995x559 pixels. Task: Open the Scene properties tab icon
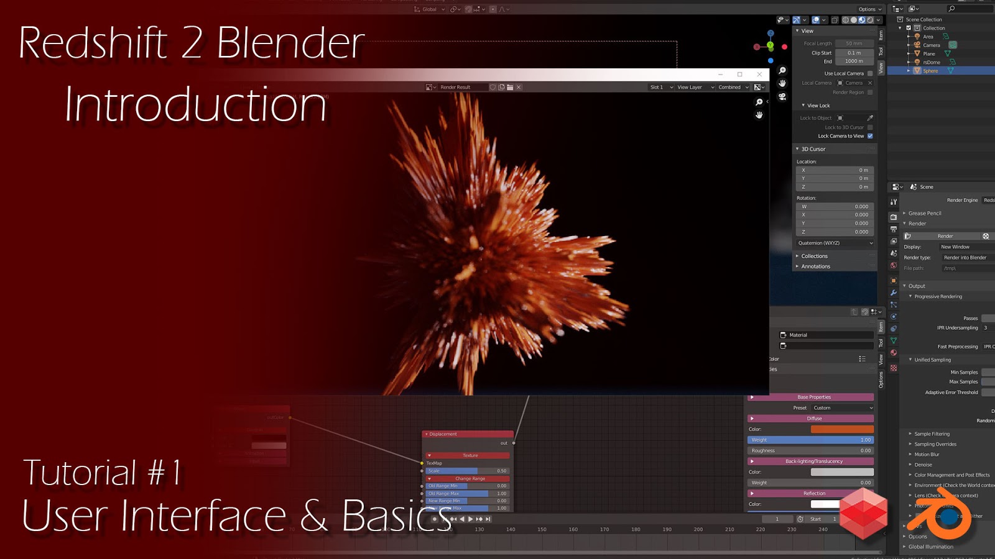click(x=894, y=253)
